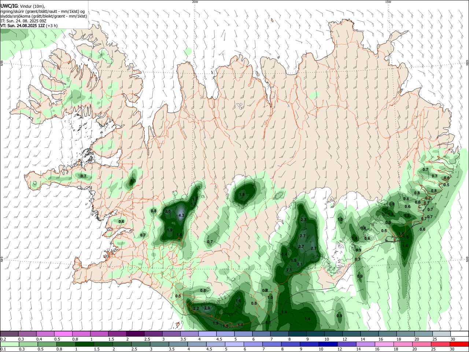469x352 pixels.
Task: Select the purple swatch at 1.5 in the snow legend
Action: pyautogui.click(x=117, y=334)
